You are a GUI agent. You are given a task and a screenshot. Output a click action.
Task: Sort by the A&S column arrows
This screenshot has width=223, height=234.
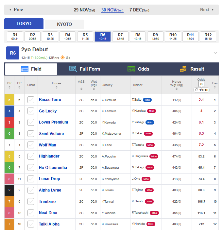tap(81, 89)
